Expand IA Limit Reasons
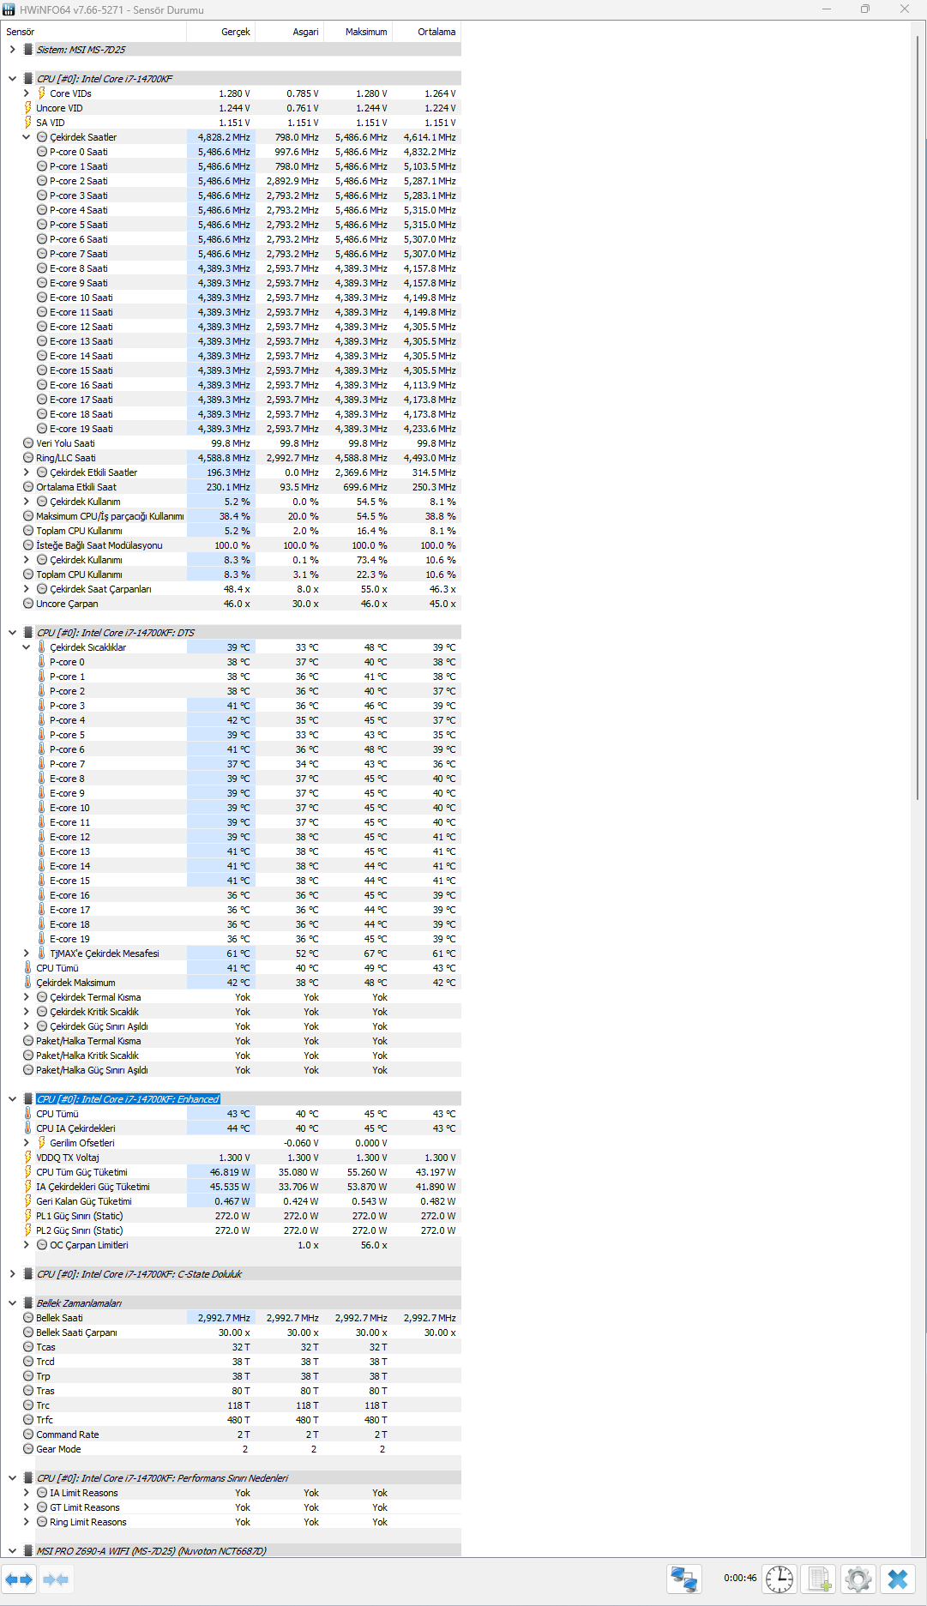927x1606 pixels. pos(26,1493)
